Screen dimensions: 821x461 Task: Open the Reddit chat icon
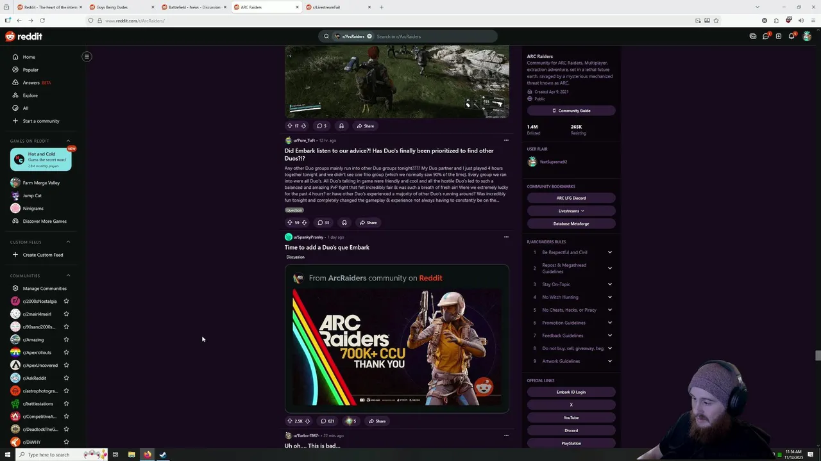[766, 36]
